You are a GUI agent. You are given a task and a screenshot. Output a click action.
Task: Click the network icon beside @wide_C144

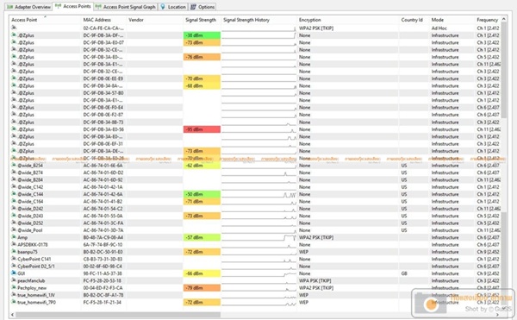click(x=14, y=194)
